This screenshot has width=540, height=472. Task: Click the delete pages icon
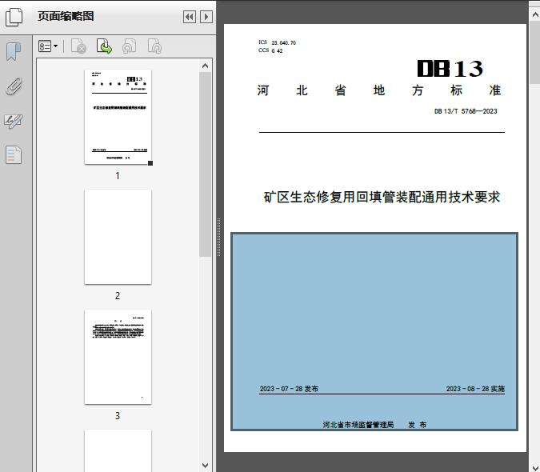78,46
